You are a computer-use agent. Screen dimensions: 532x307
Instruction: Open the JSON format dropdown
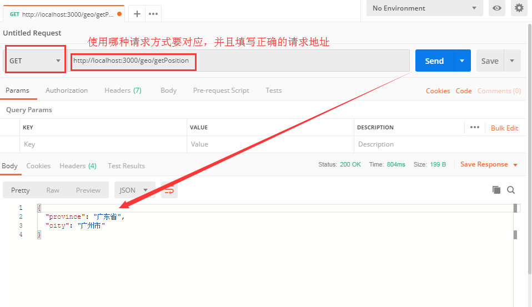tap(135, 190)
